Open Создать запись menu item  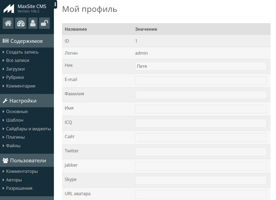click(x=22, y=52)
